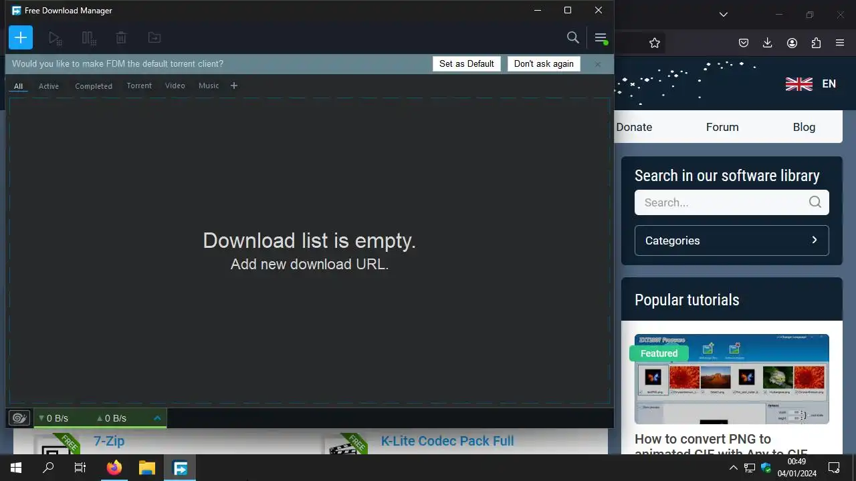Open browser downloads arrow icon
The width and height of the screenshot is (856, 481).
768,43
